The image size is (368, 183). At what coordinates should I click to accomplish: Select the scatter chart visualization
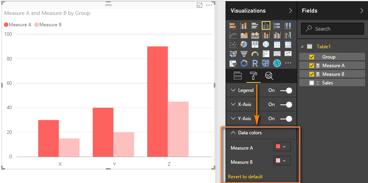point(233,44)
